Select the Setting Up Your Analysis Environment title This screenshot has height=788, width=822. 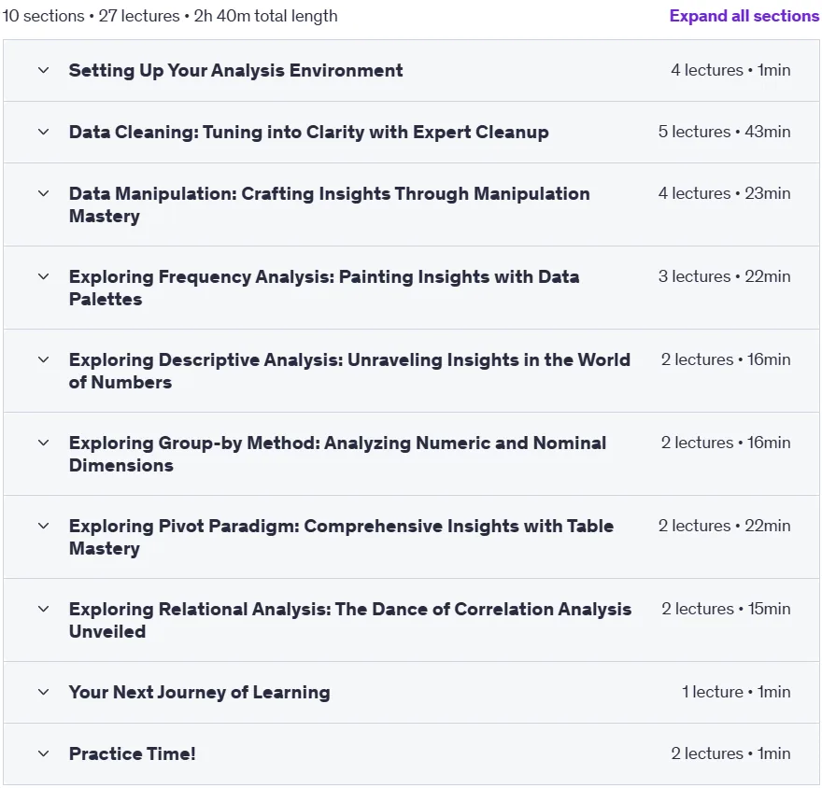[x=236, y=71]
